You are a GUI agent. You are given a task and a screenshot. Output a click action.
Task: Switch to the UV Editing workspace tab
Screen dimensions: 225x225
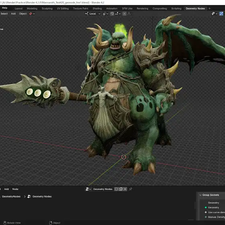(x=63, y=8)
